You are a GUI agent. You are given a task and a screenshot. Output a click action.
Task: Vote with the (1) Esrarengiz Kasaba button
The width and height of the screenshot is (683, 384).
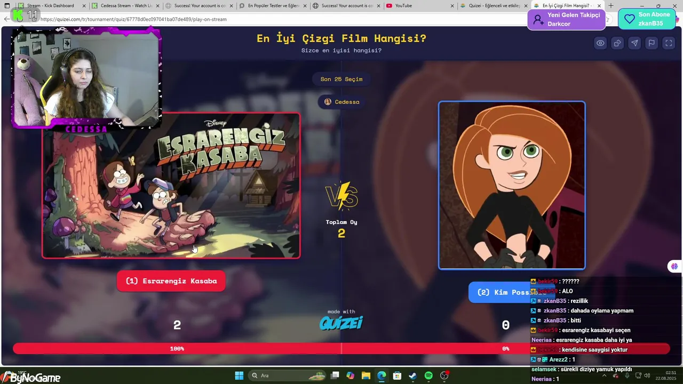pos(171,281)
